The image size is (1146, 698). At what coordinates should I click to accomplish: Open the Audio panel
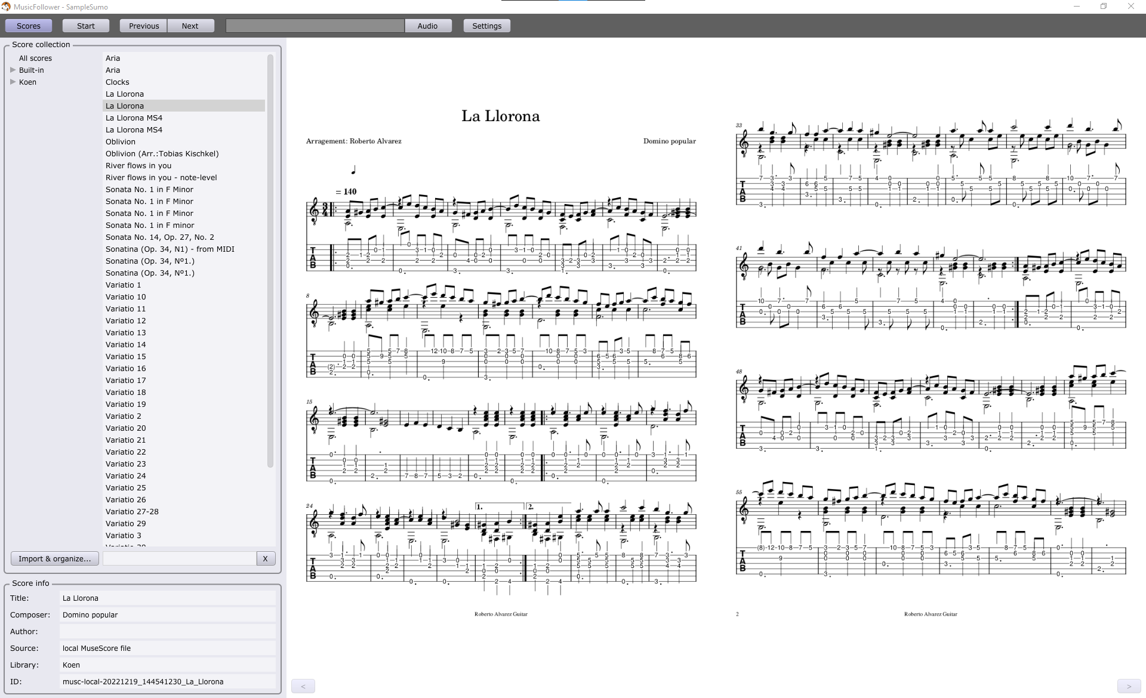click(x=428, y=26)
